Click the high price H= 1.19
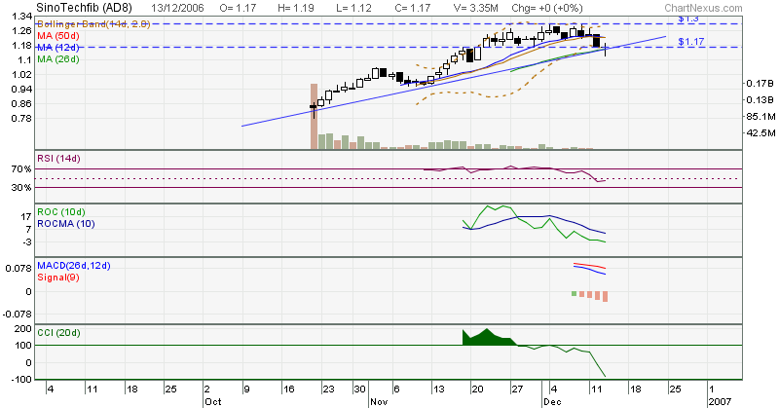Image resolution: width=779 pixels, height=408 pixels. coord(295,8)
